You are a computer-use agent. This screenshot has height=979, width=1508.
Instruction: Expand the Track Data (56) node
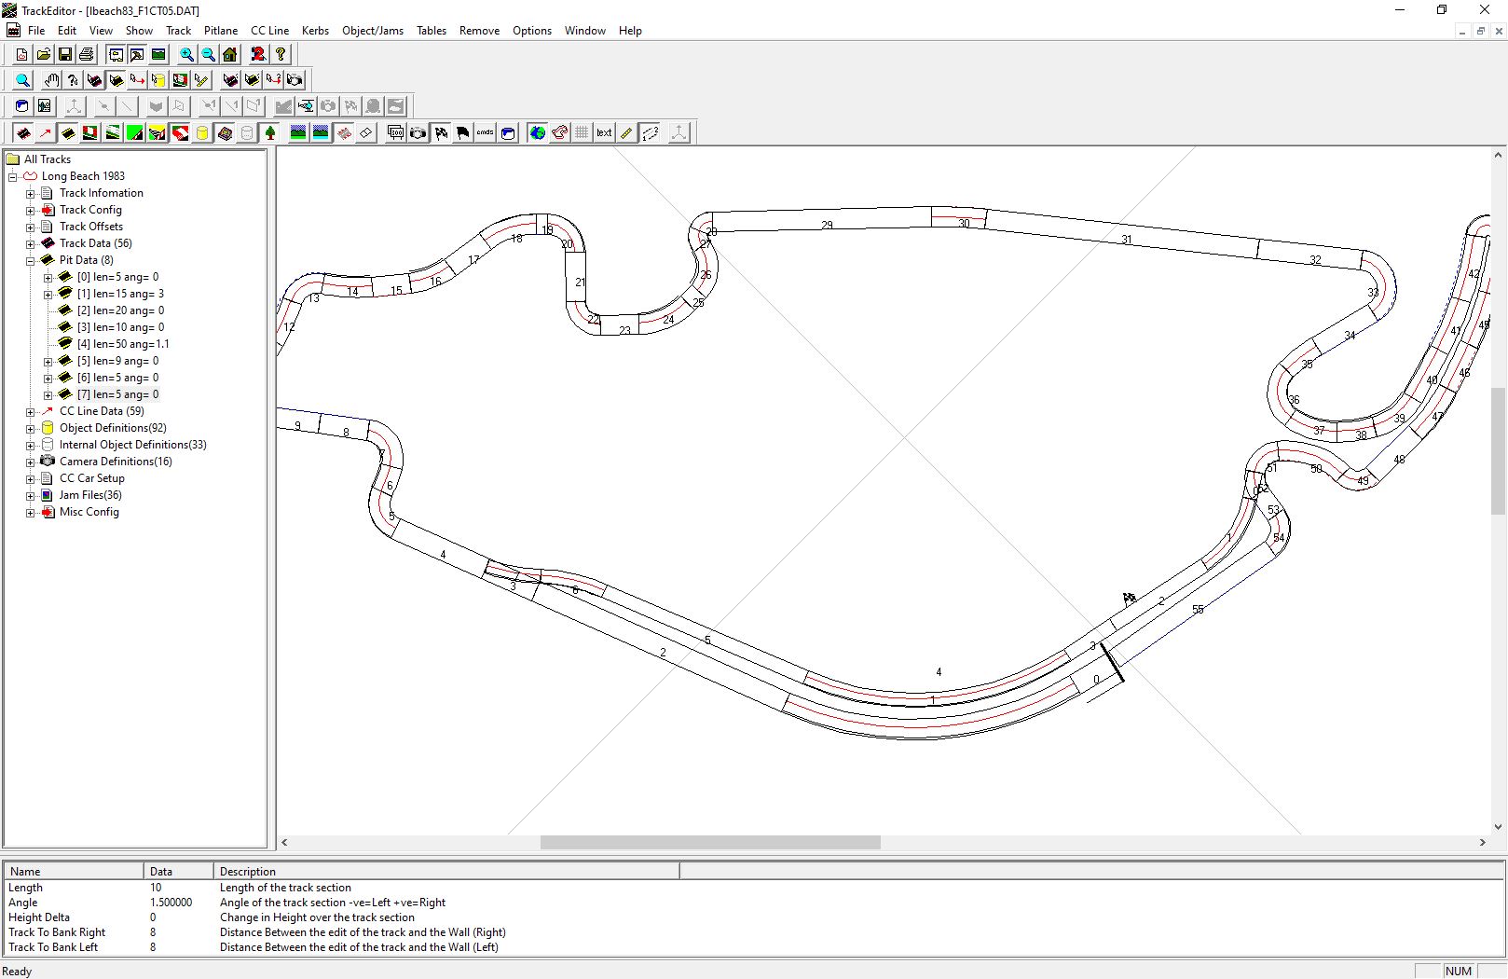31,243
